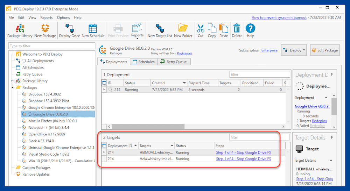Click the Print Preview toolbar icon
The width and height of the screenshot is (350, 191).
[118, 31]
